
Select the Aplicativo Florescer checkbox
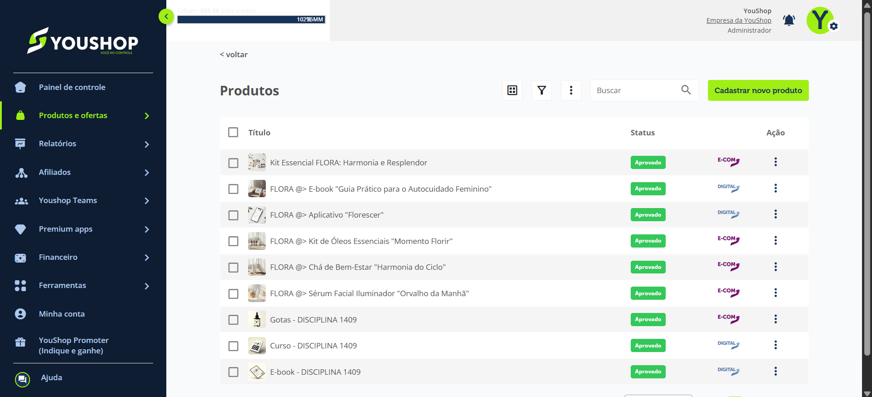pyautogui.click(x=233, y=215)
